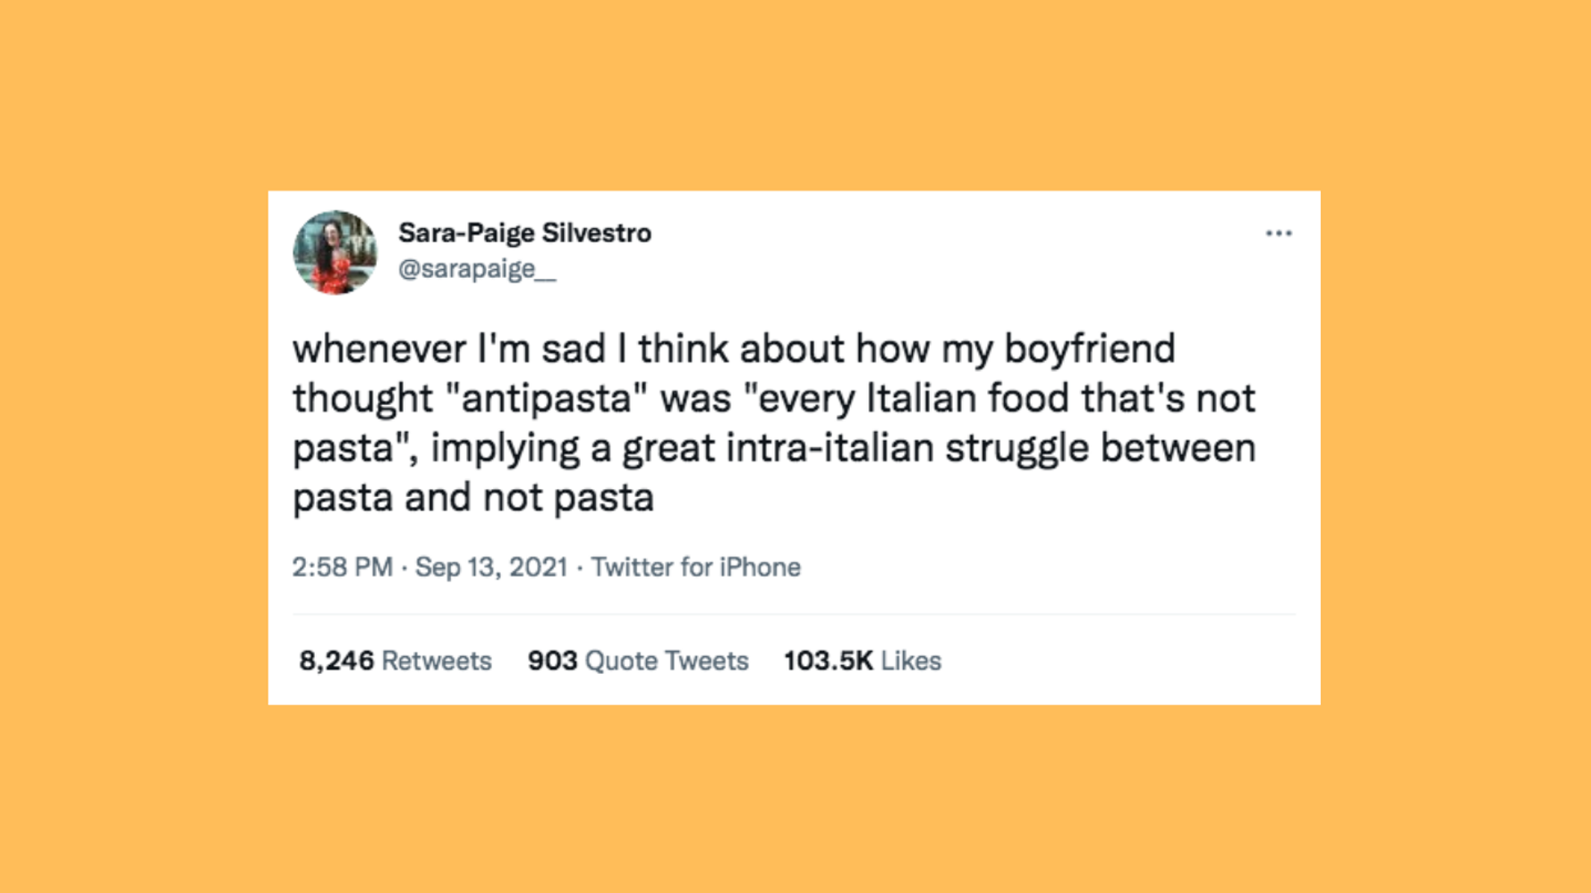Select the ellipsis icon in the top right

tap(1279, 233)
